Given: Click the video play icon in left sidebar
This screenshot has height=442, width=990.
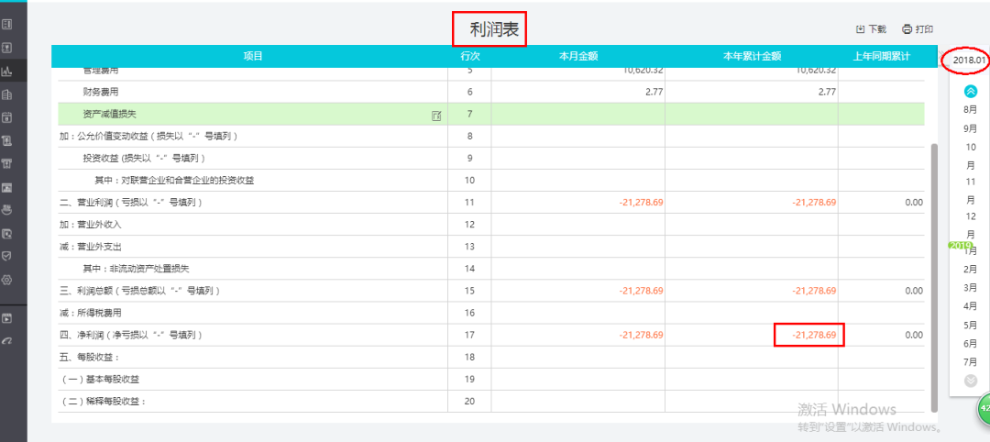Looking at the screenshot, I should tap(7, 318).
